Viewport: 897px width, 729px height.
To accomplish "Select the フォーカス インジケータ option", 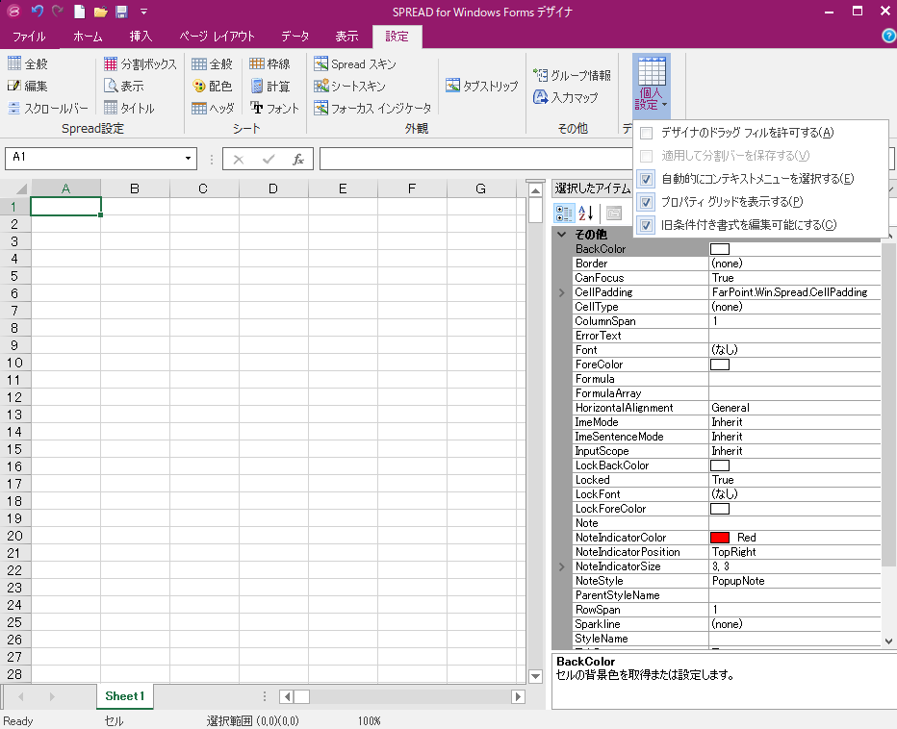I will [x=372, y=109].
